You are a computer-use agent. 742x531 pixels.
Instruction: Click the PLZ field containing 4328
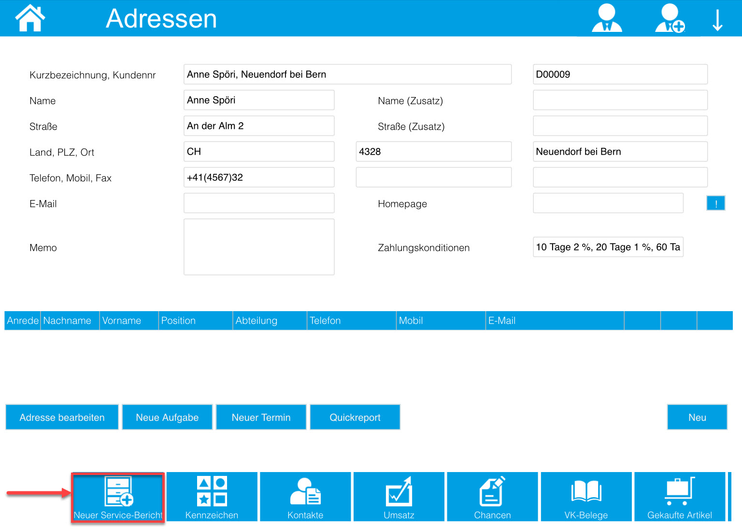(x=434, y=152)
